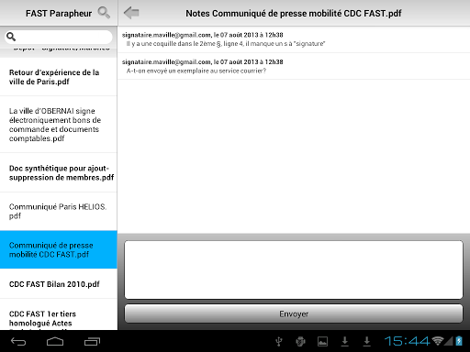Open search via the FAST Parapheur magnifier icon
Viewport: 470px width, 352px height.
(104, 13)
